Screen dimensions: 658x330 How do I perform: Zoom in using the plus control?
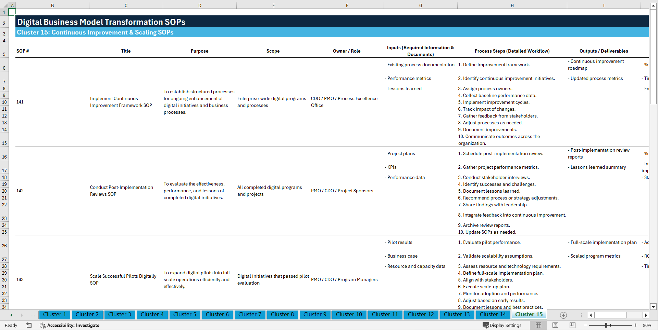tap(636, 325)
